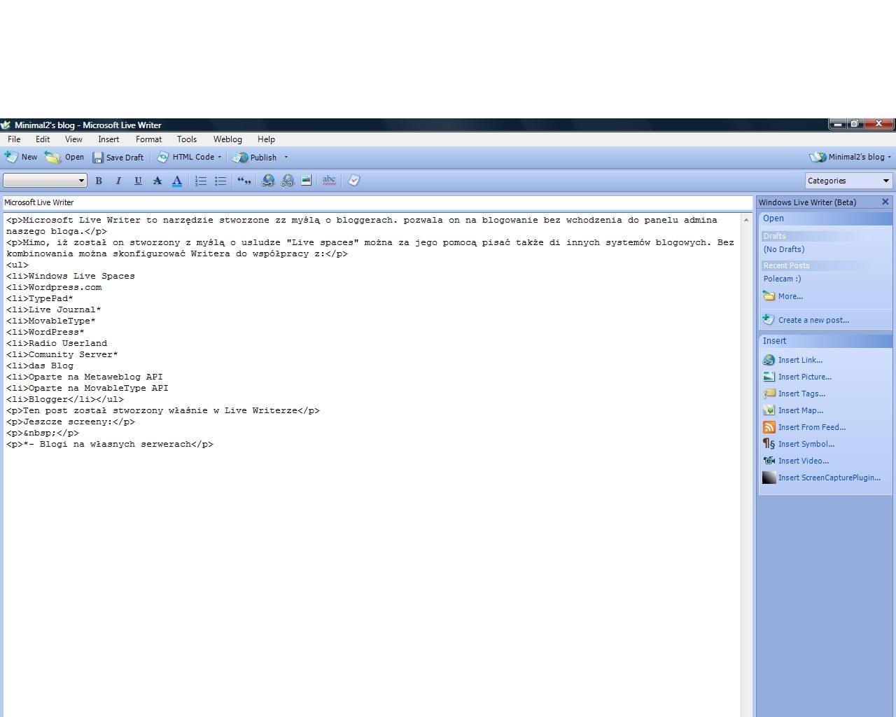Run the abc spell check
The image size is (896, 717).
point(329,181)
